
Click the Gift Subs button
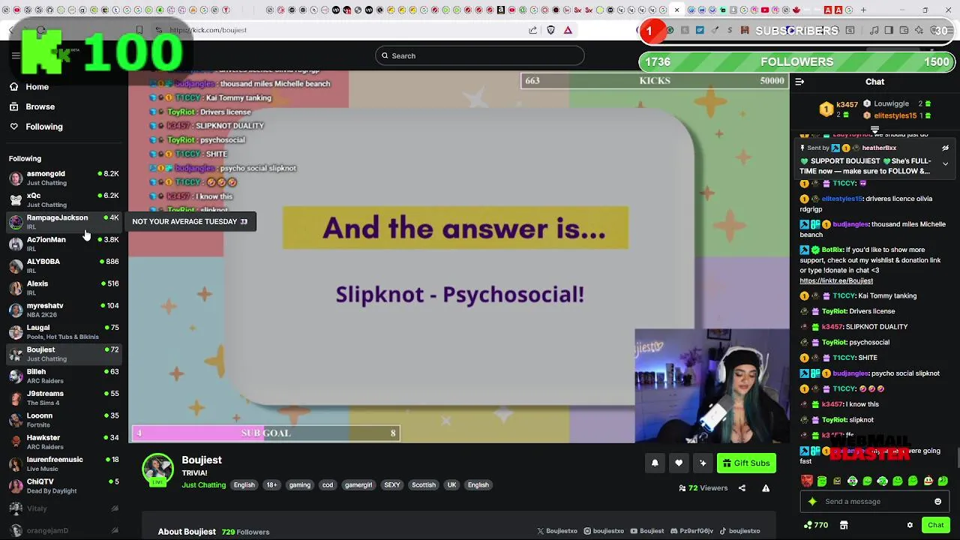[746, 463]
